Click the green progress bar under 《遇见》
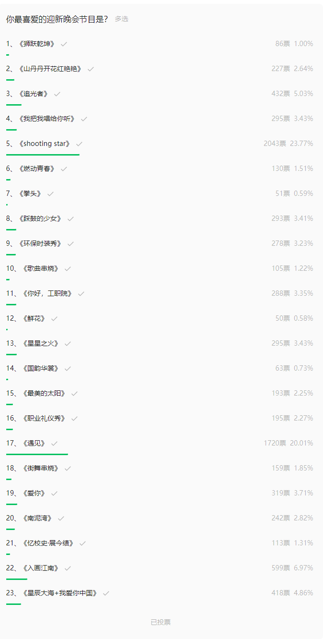Screen dimensions: 324x639 [37, 454]
